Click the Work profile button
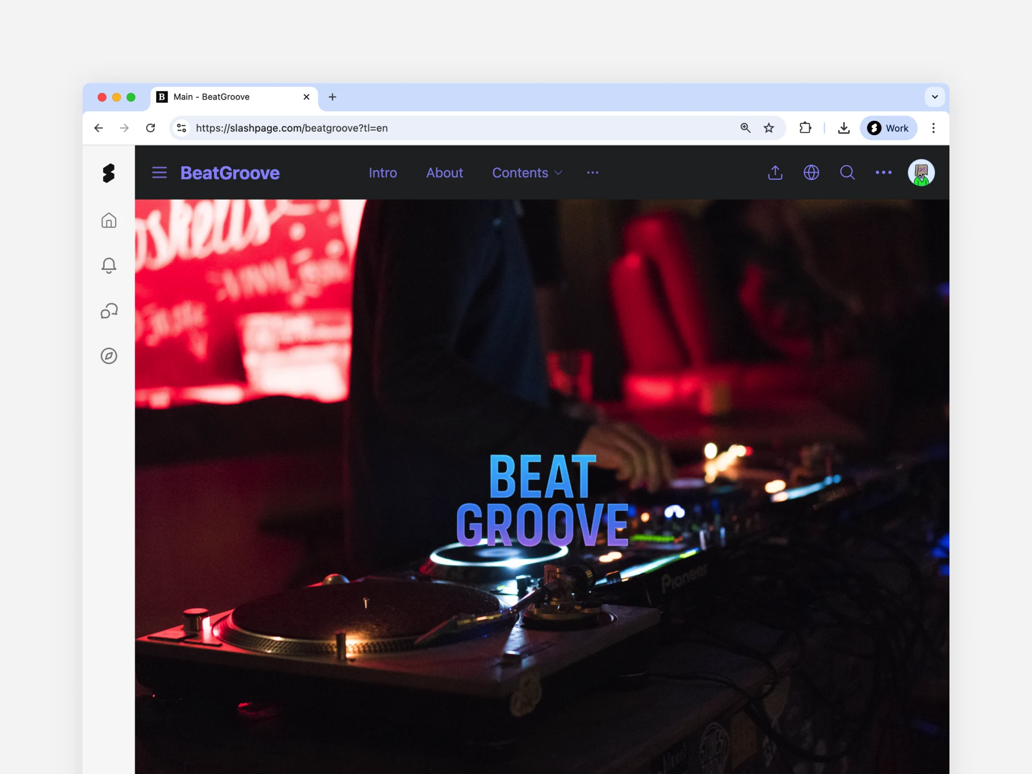This screenshot has height=774, width=1032. pyautogui.click(x=888, y=128)
